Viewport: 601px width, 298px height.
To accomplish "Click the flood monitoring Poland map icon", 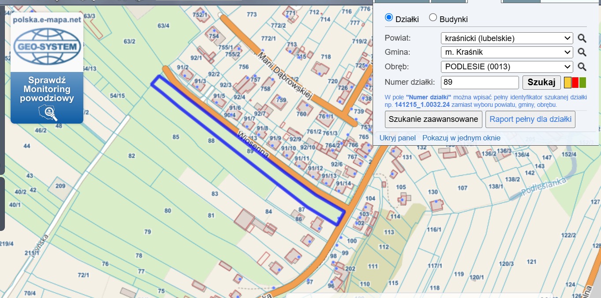I will 47,113.
